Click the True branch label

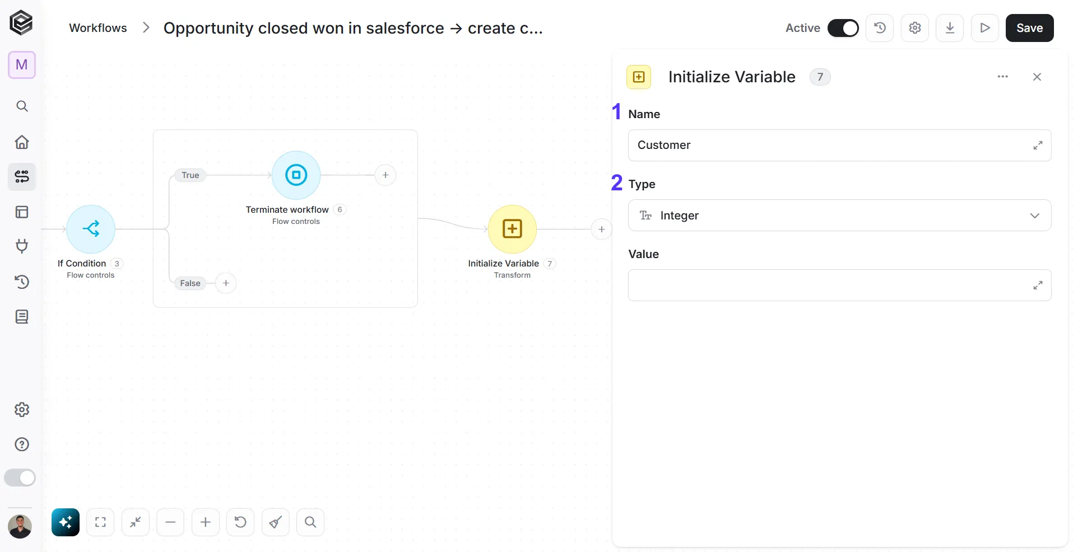pos(191,175)
